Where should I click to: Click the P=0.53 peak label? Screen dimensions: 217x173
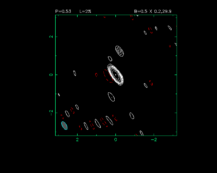[63, 11]
